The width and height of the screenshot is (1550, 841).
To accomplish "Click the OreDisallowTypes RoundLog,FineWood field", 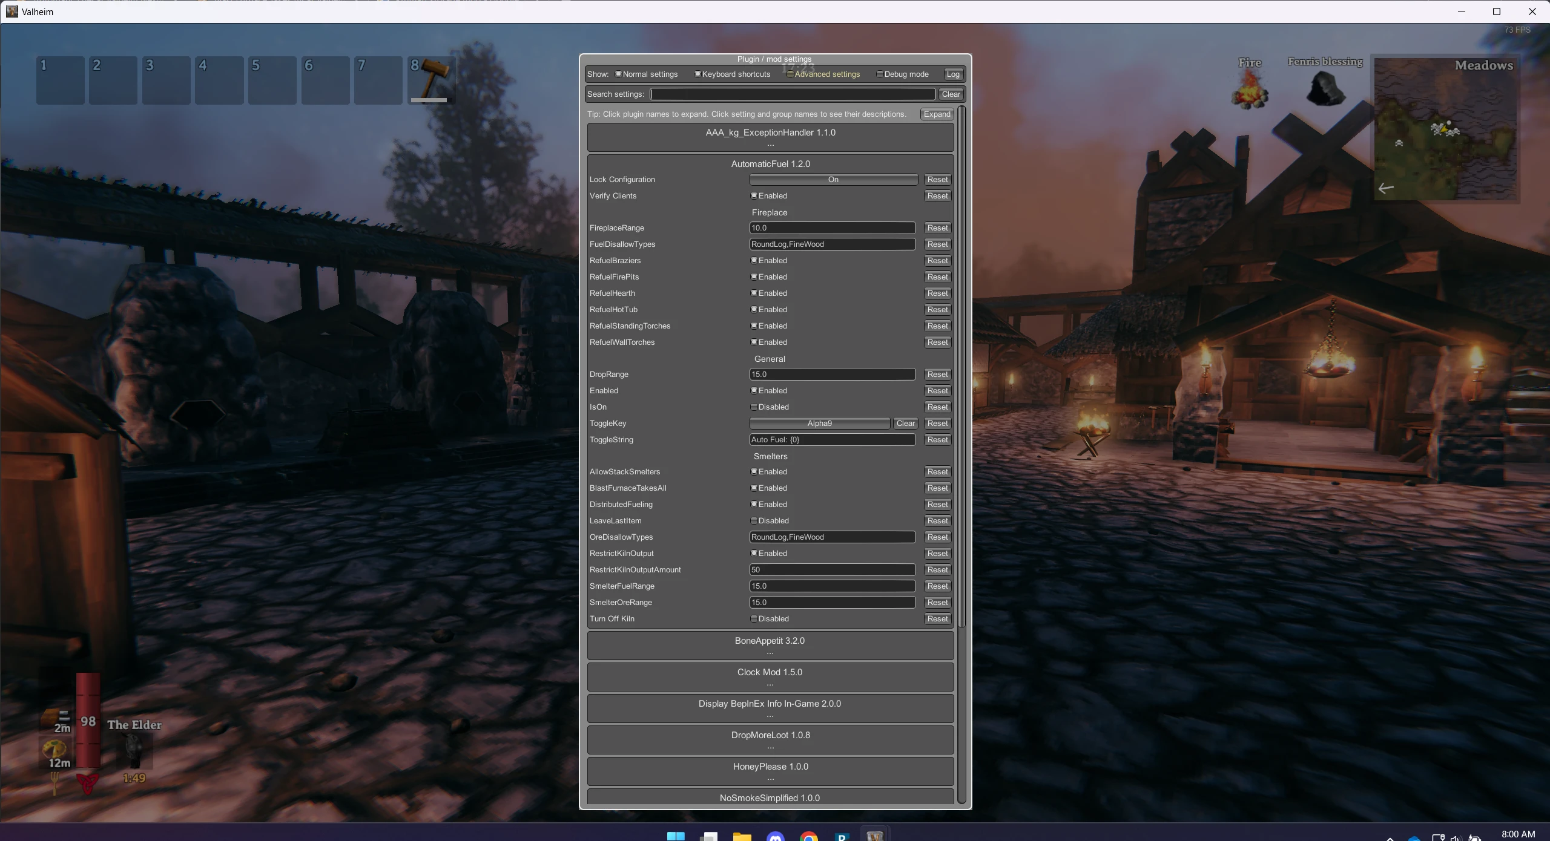I will [x=833, y=537].
